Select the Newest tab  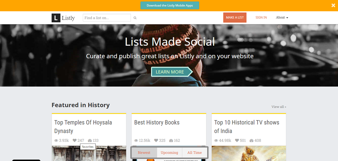(x=144, y=153)
